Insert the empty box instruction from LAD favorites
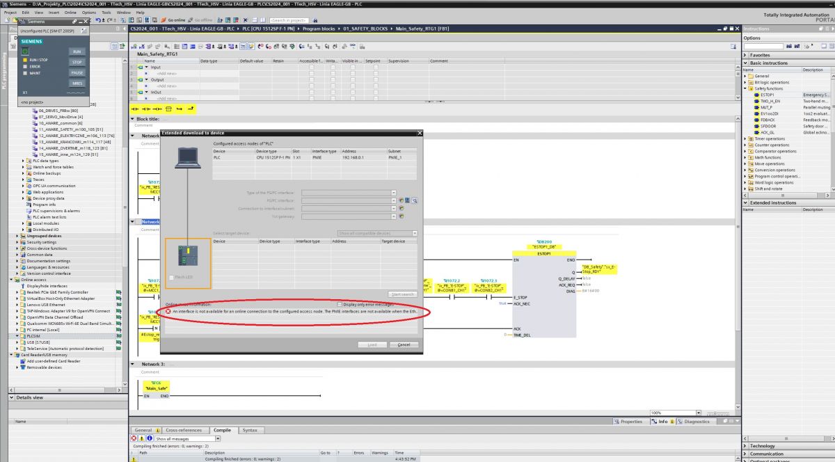Screen dimensions: 835x462 [168, 109]
